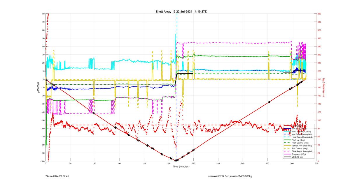Click the left y-axis tick label '-100'
The width and height of the screenshot is (350, 181).
(42, 161)
